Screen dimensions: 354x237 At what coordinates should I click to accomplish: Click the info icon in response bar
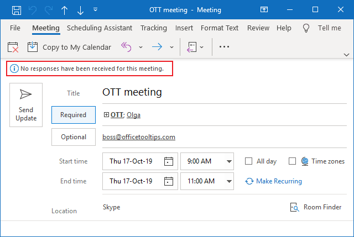[x=14, y=69]
